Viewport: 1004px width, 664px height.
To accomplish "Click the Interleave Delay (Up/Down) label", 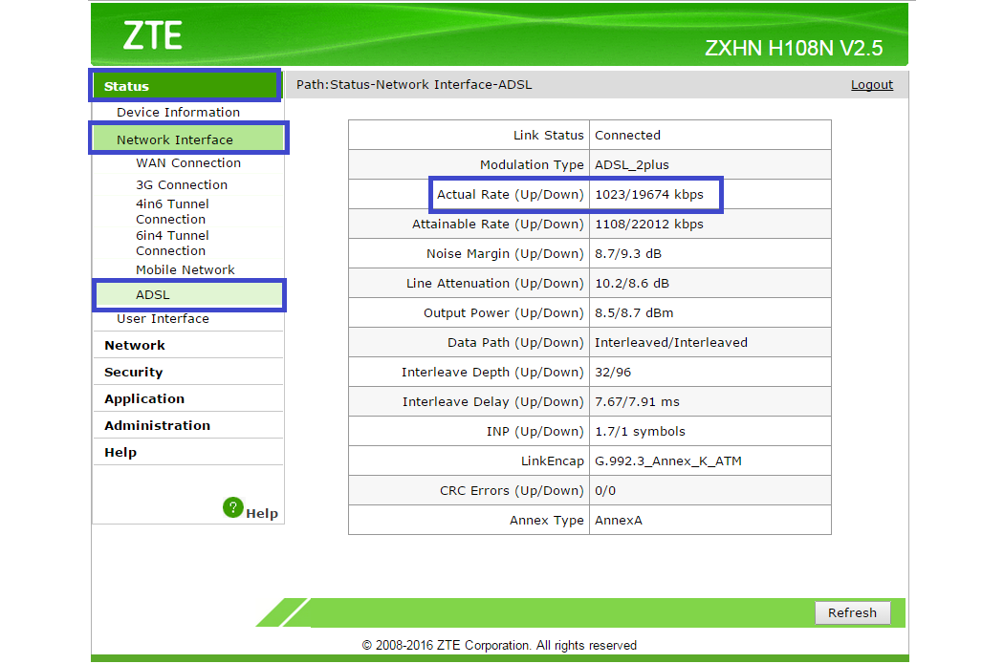I will [x=493, y=402].
